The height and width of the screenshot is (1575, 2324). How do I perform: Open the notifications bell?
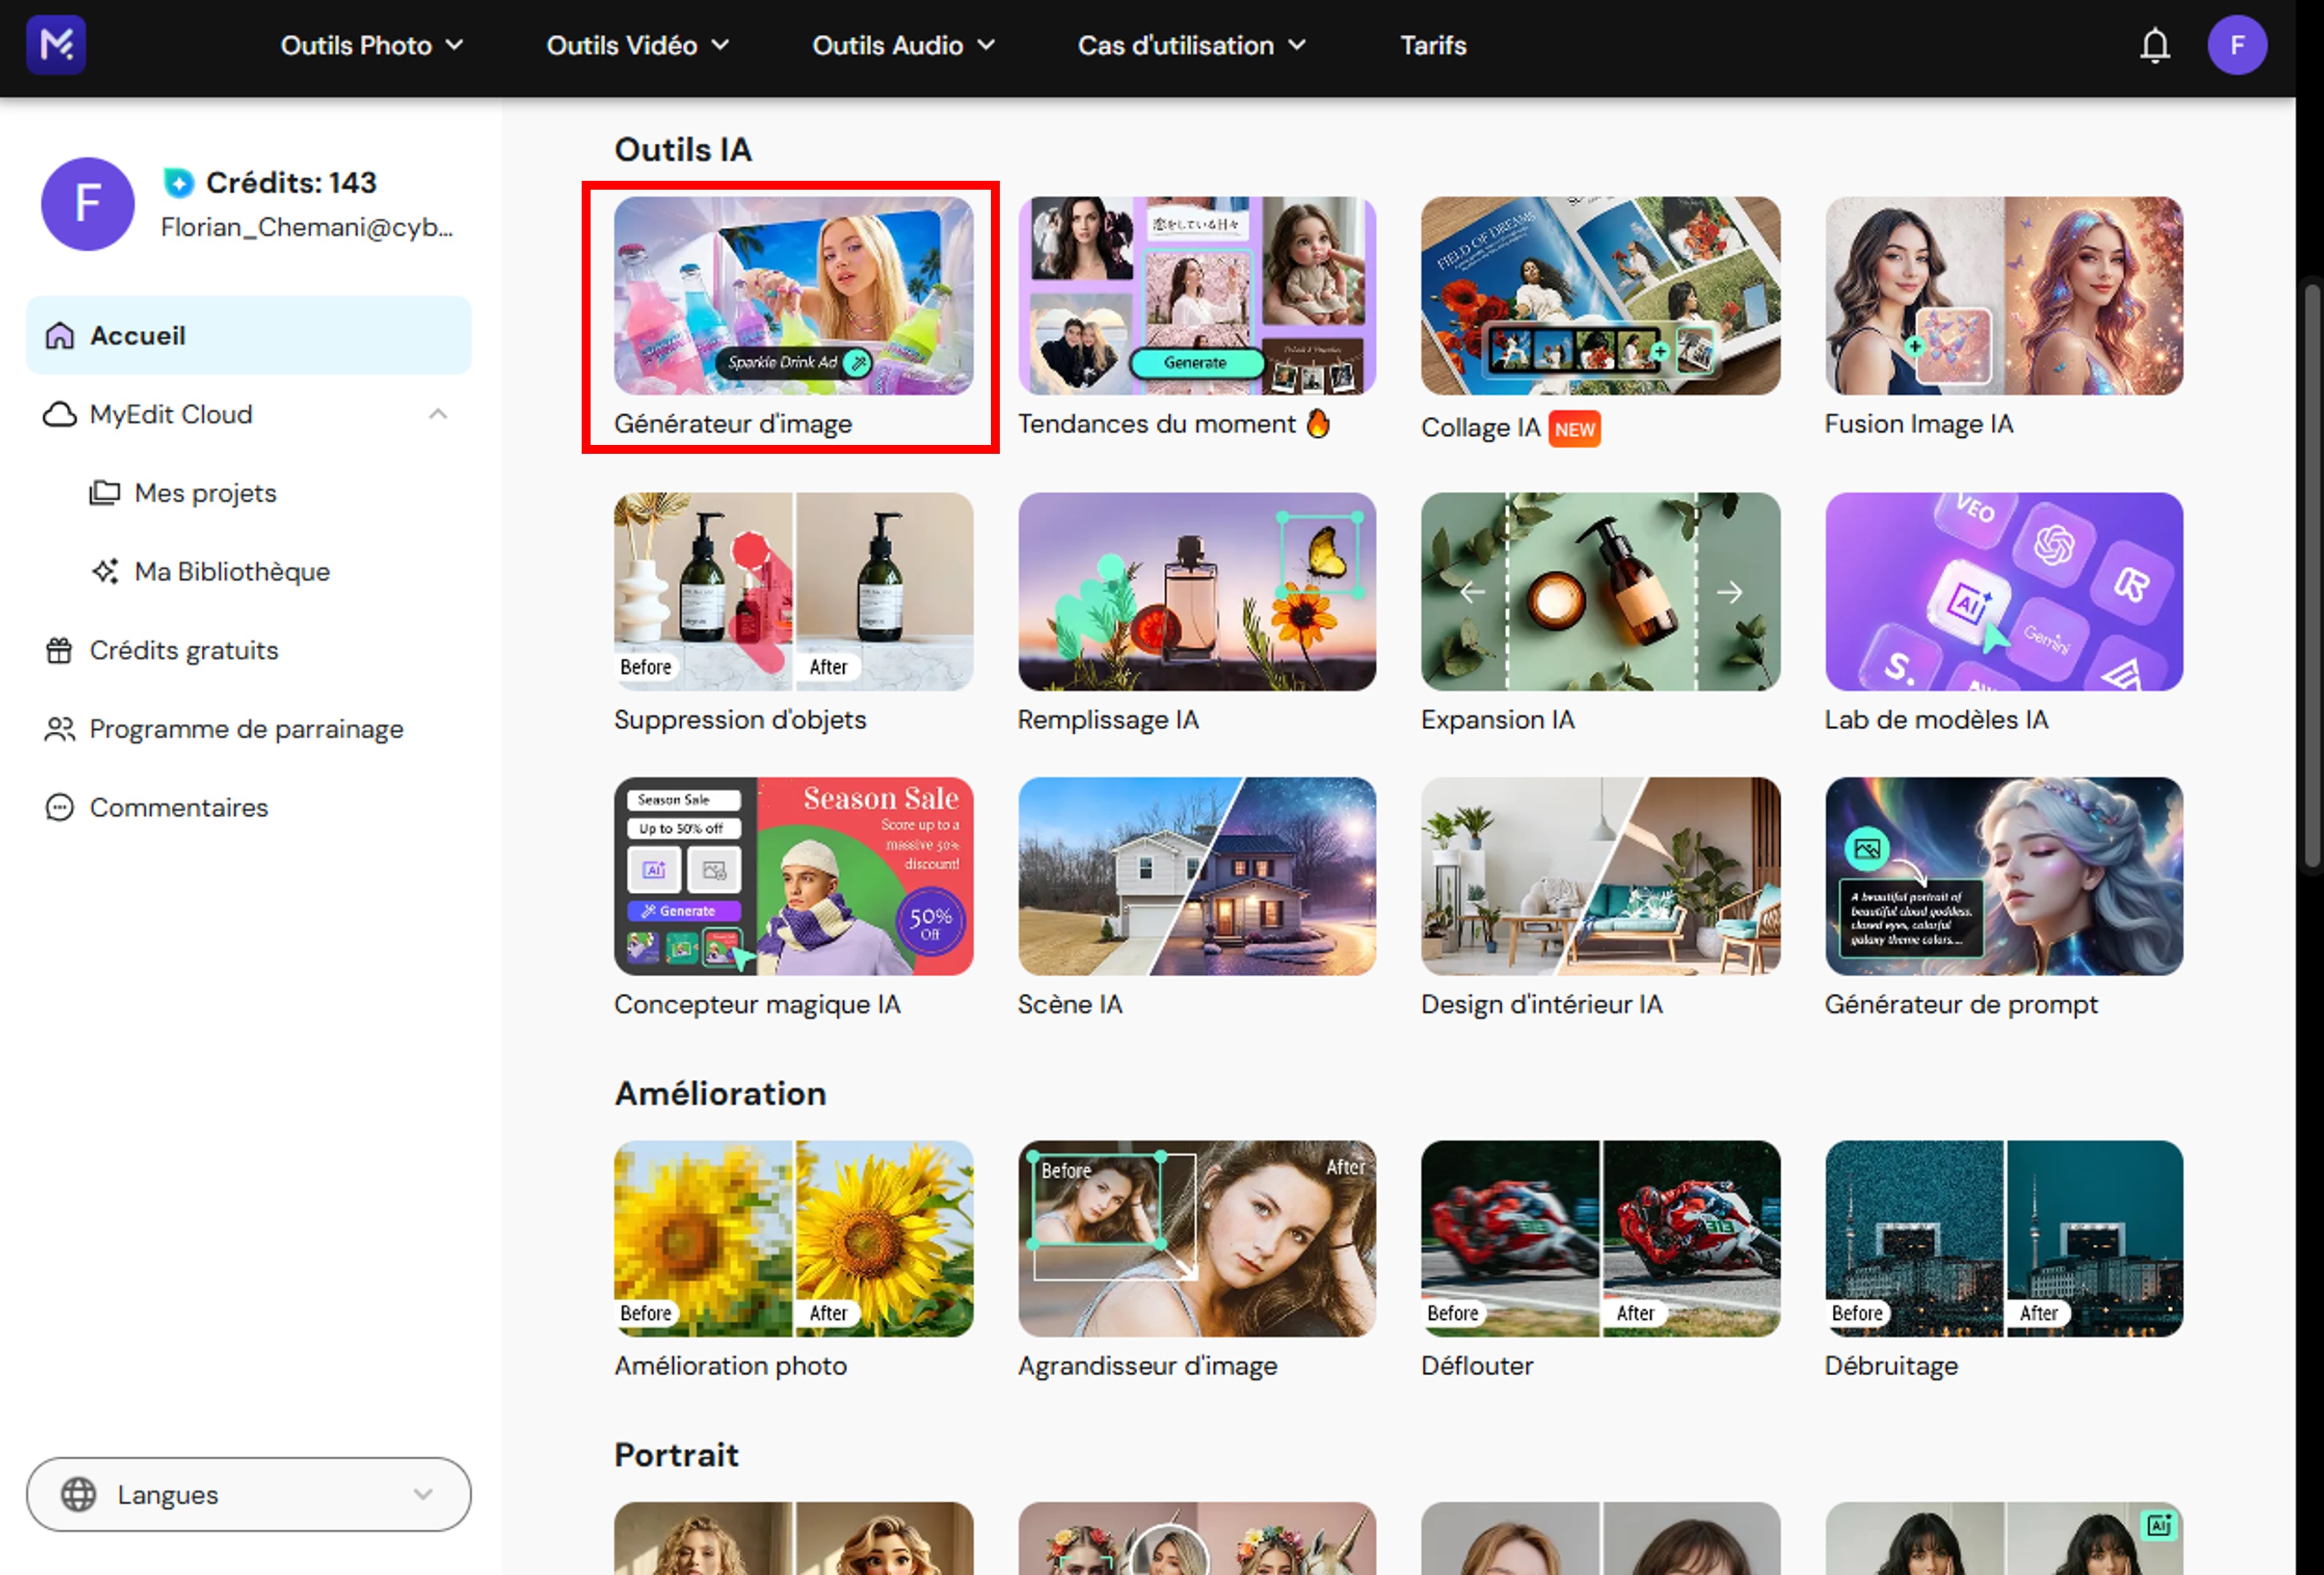click(x=2155, y=45)
